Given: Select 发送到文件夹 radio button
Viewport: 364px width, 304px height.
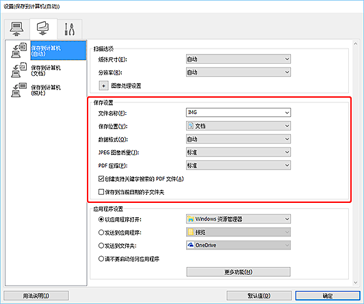Looking at the screenshot, I should click(x=101, y=246).
